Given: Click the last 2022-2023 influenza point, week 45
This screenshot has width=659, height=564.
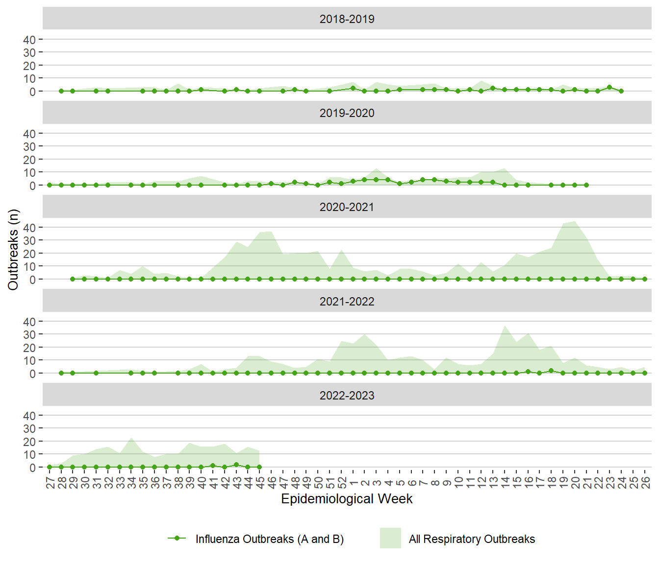Looking at the screenshot, I should coord(259,467).
